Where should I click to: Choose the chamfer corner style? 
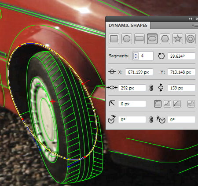[x=177, y=104]
